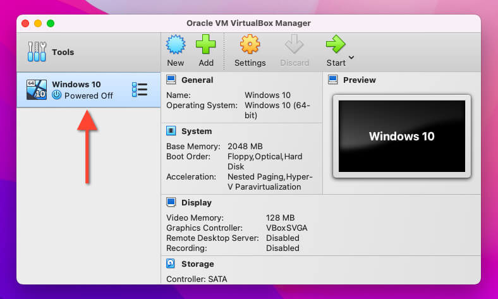Click the green Add machine icon
The image size is (498, 299).
[x=205, y=44]
